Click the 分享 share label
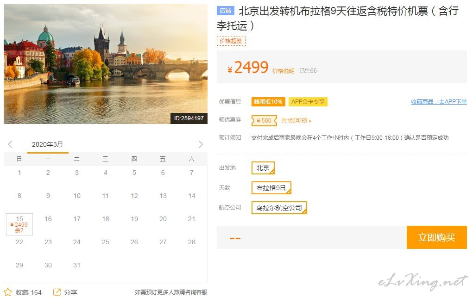 click(70, 292)
